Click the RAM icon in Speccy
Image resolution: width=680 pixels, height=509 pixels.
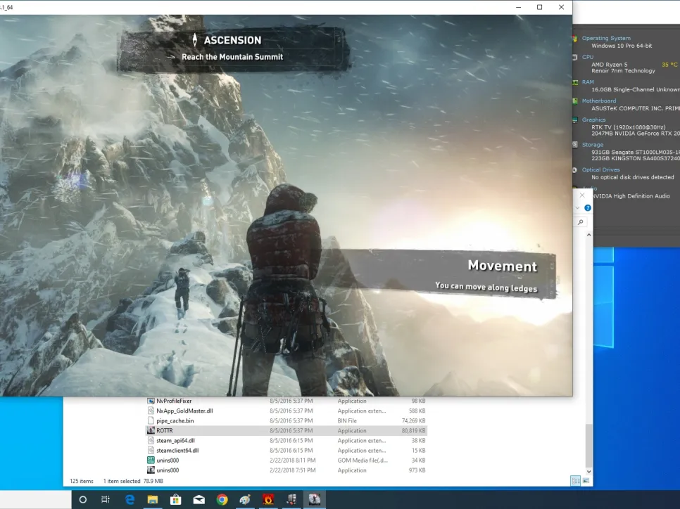coord(574,82)
